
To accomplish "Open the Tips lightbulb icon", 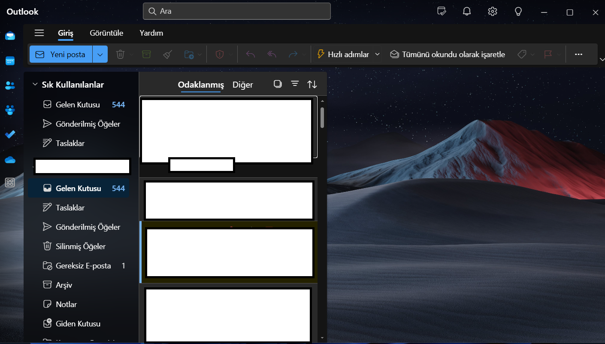I will (518, 12).
